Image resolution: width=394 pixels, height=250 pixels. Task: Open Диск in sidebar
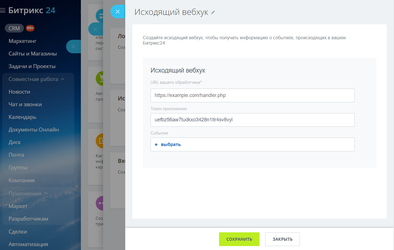point(15,142)
